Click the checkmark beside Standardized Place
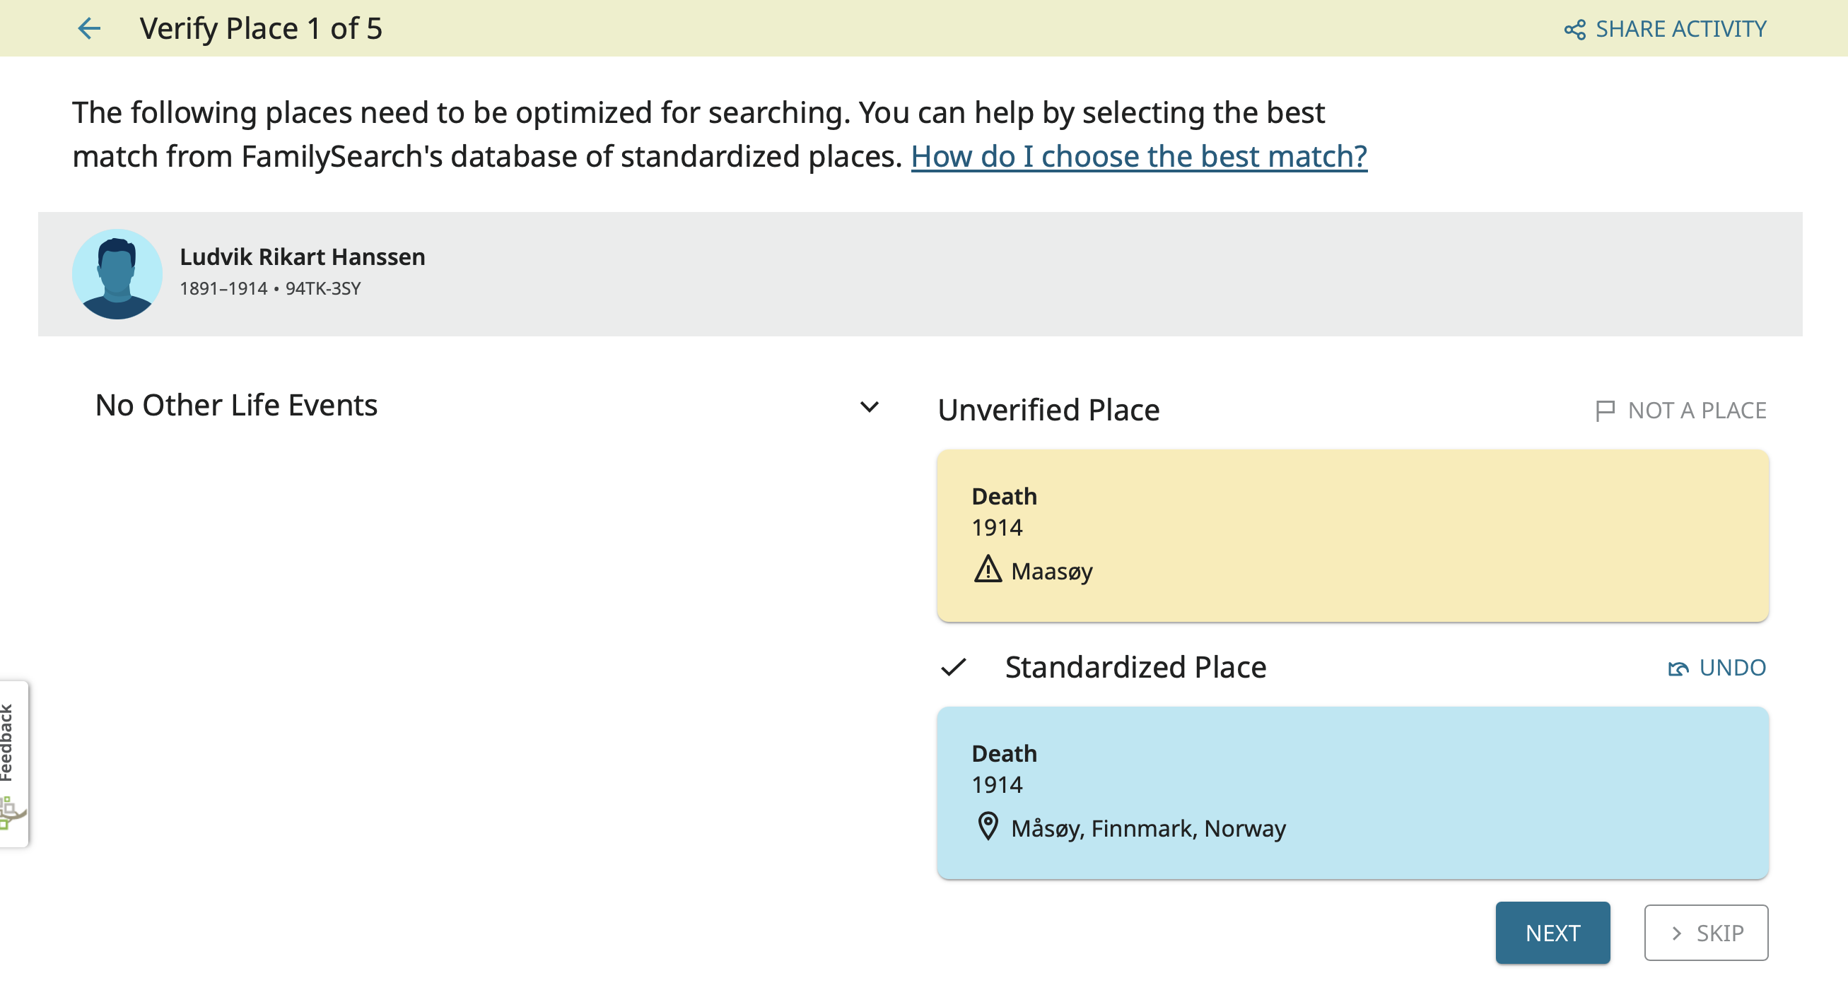The image size is (1848, 1002). pos(954,667)
